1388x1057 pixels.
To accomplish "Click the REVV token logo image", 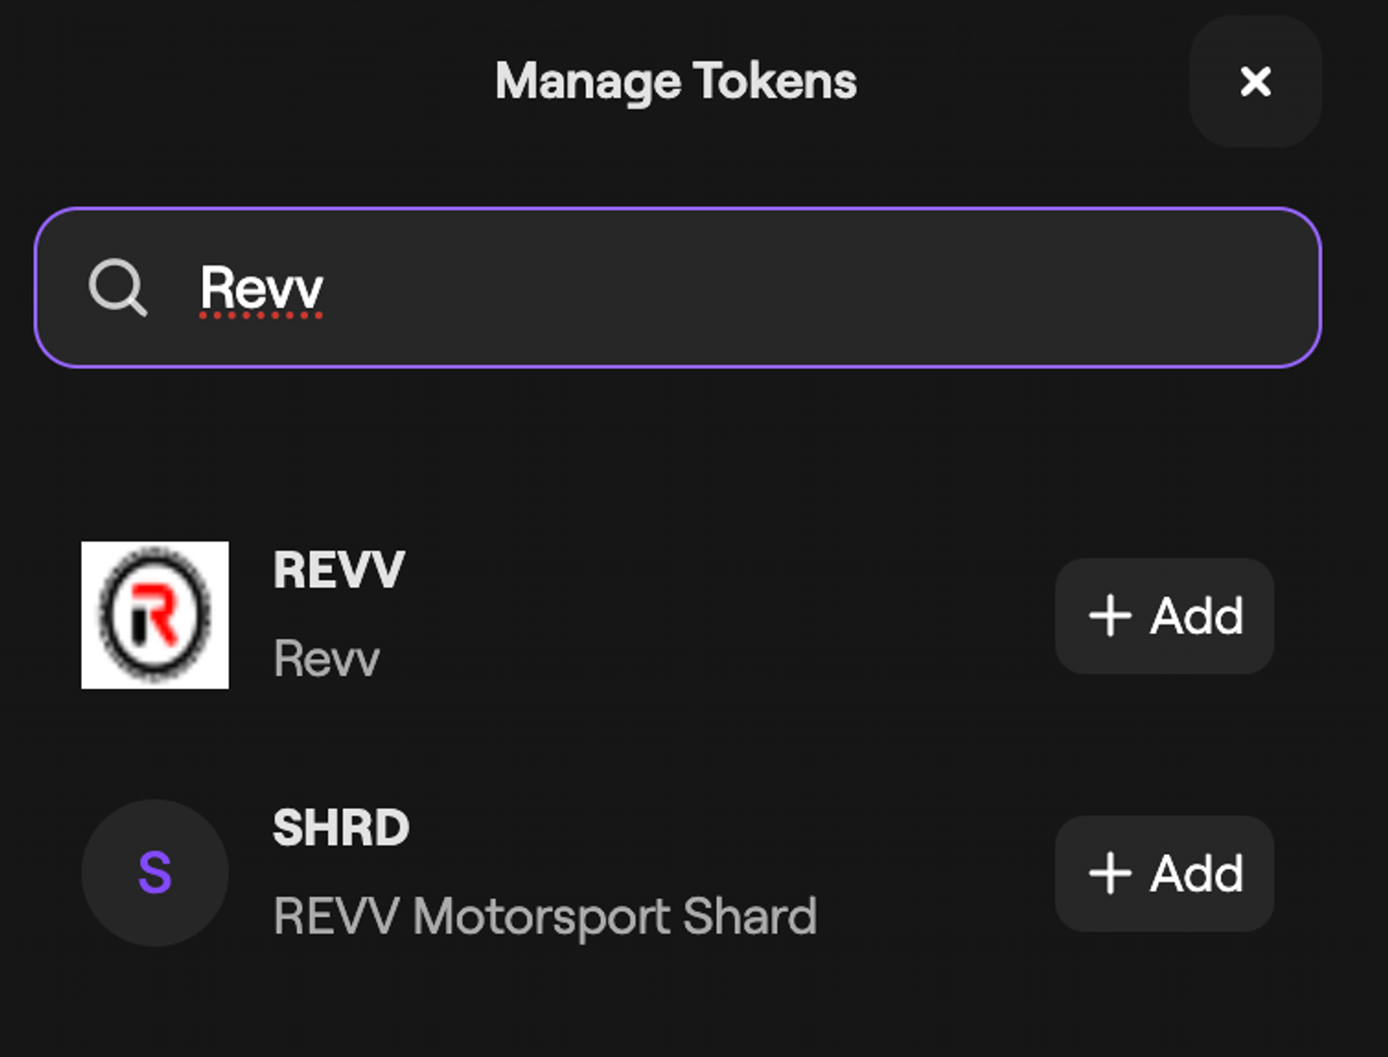I will coord(154,615).
